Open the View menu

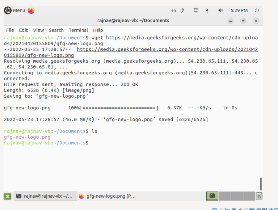click(x=38, y=30)
